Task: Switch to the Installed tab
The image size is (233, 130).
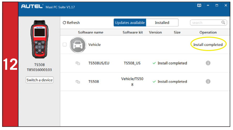Action: 162,23
